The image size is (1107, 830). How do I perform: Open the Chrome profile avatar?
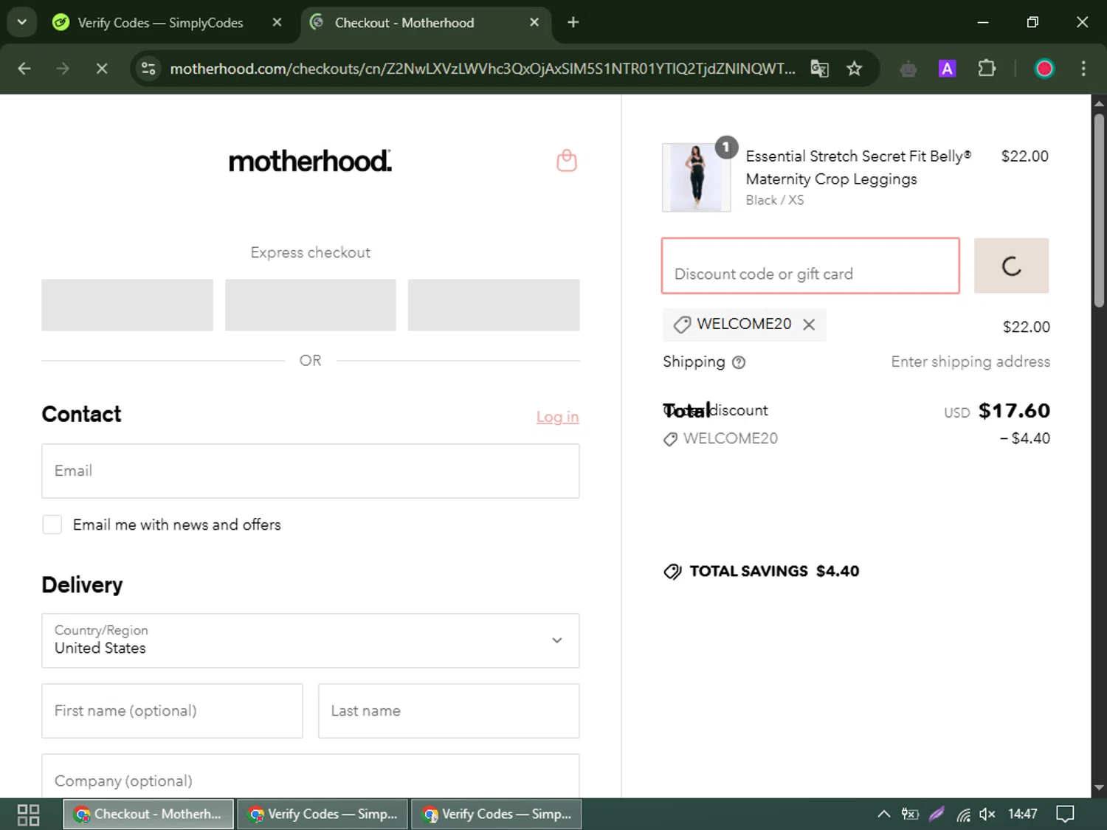pos(1044,69)
